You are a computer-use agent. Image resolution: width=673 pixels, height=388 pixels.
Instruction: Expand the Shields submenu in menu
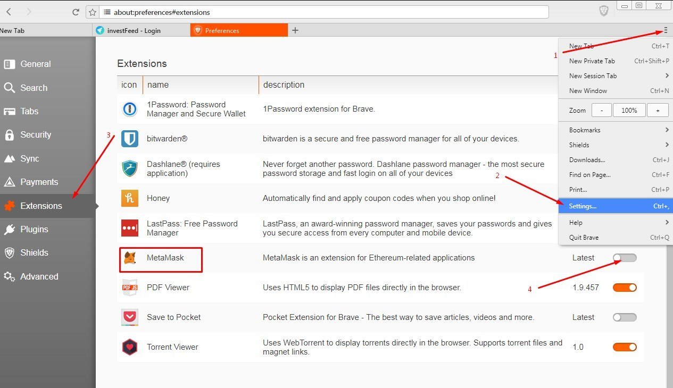616,145
